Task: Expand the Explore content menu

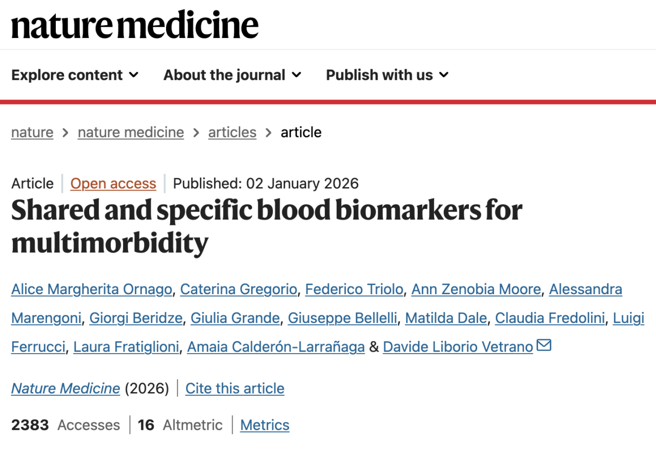Action: click(75, 75)
